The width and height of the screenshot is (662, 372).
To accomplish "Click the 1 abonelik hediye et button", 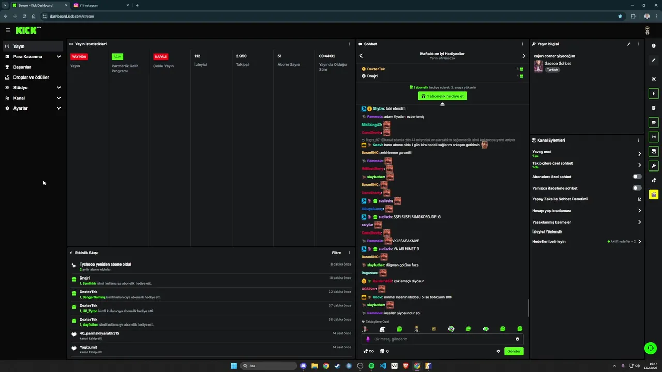I will pyautogui.click(x=442, y=96).
